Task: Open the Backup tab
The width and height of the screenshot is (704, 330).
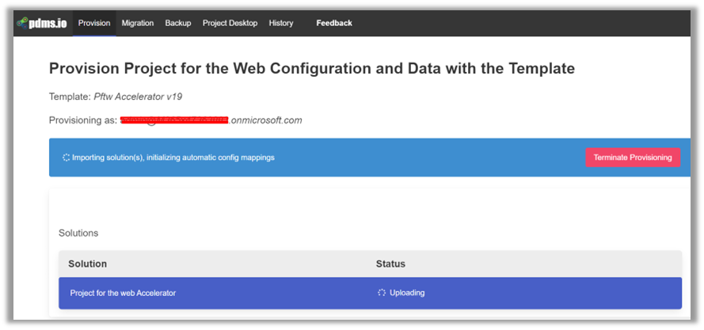Action: click(178, 23)
